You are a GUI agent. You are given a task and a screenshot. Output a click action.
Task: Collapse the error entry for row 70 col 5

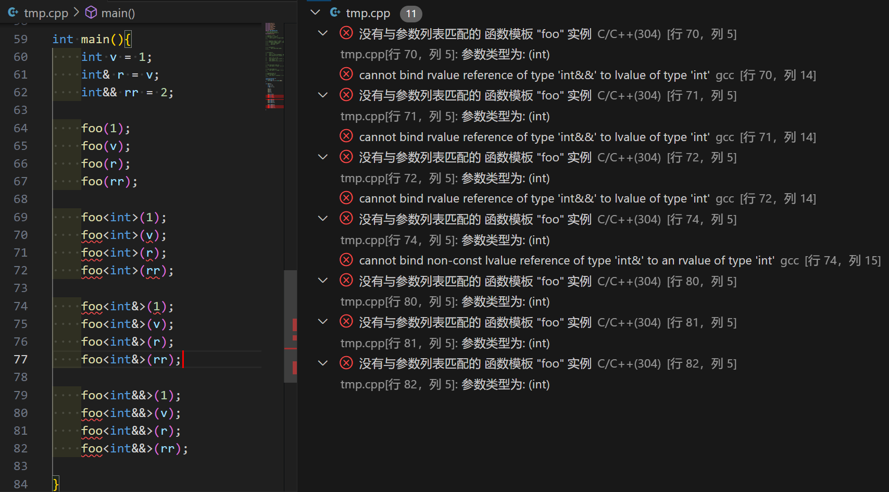click(323, 34)
